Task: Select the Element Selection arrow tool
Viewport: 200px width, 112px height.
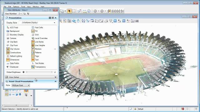Action: (x=69, y=11)
